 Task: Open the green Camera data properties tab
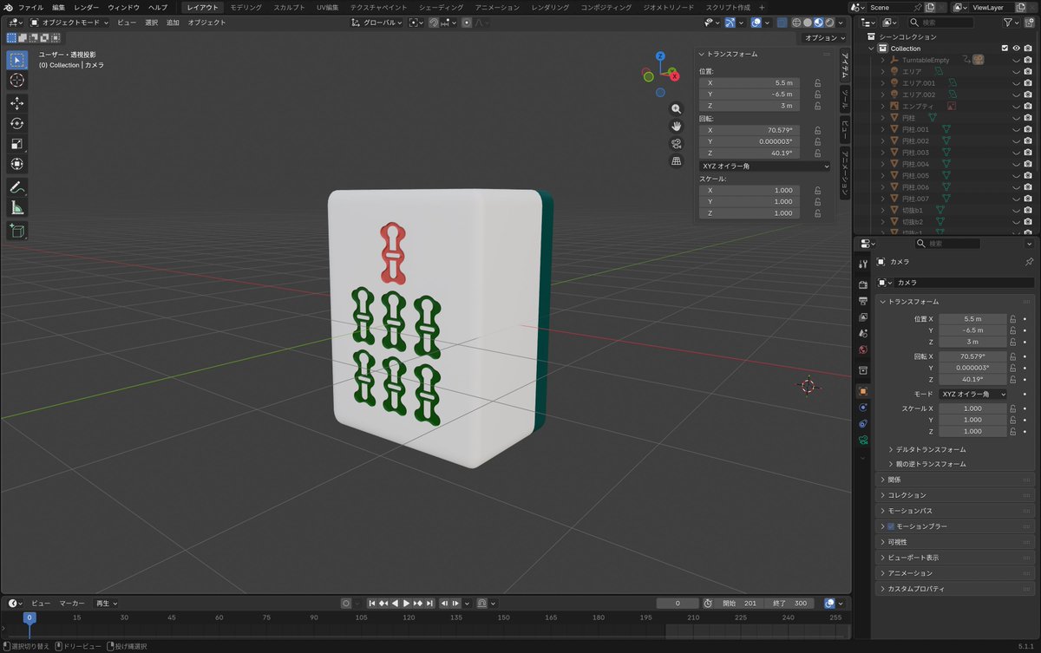tap(862, 441)
